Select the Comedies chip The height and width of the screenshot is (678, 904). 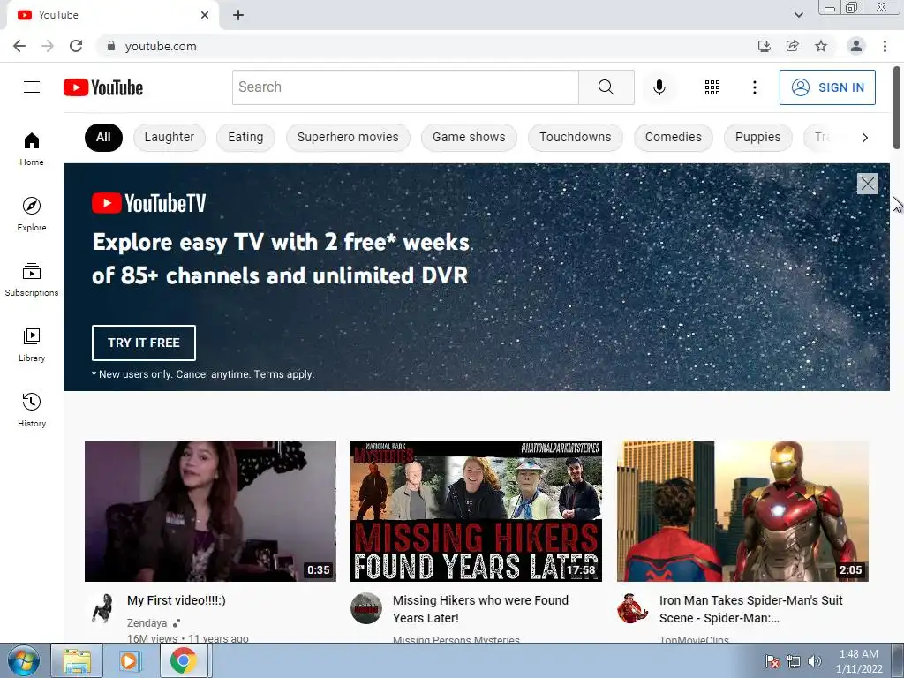point(673,137)
